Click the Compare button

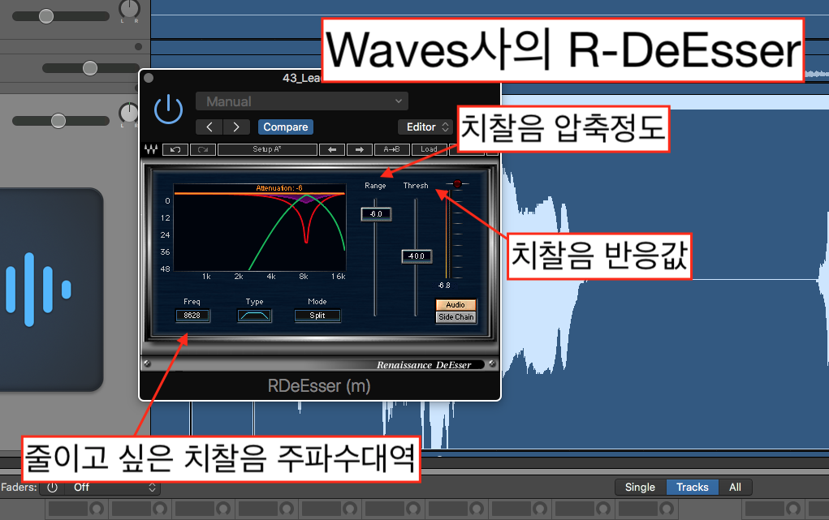click(286, 127)
